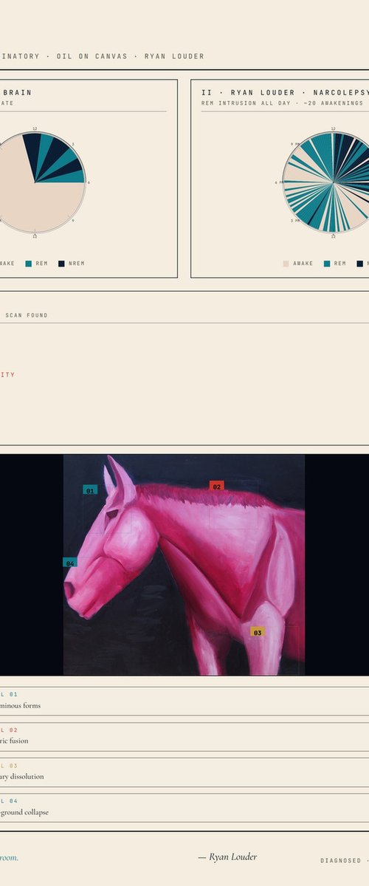Image resolution: width=369 pixels, height=886 pixels.
Task: Click the 'BRAIN' panel heading
Action: [x=16, y=93]
